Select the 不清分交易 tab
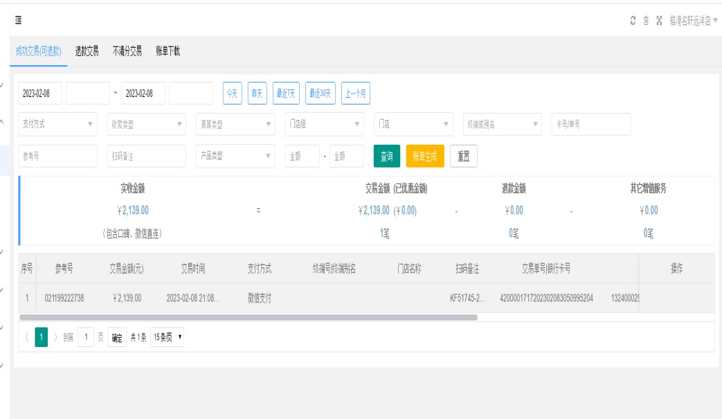722x419 pixels. click(127, 51)
